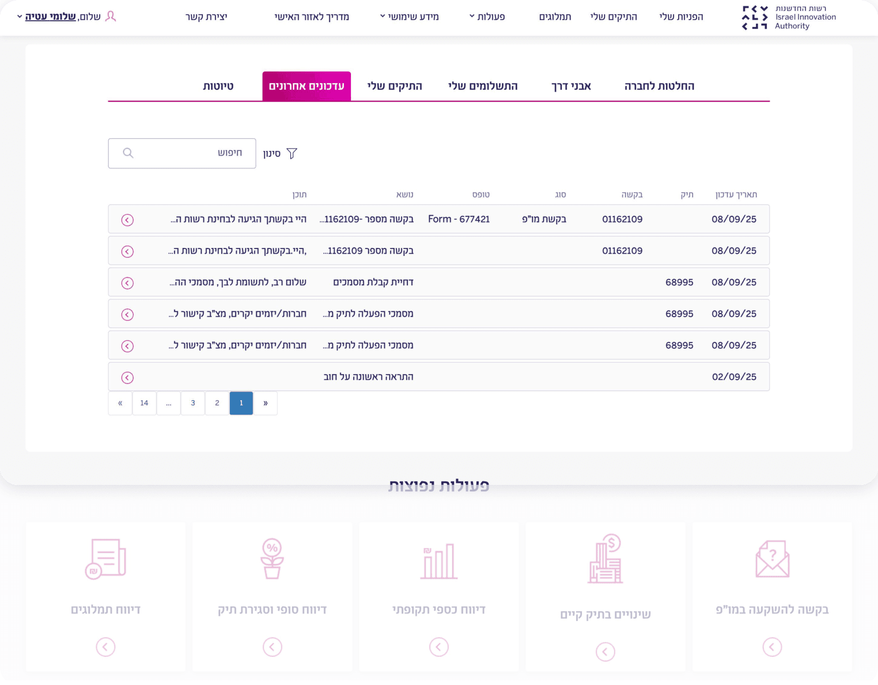
Task: Open arrow for דחיית קבלת מסמכים row
Action: [127, 283]
